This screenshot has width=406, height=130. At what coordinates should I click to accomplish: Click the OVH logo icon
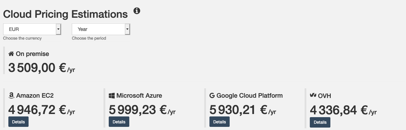tap(313, 95)
